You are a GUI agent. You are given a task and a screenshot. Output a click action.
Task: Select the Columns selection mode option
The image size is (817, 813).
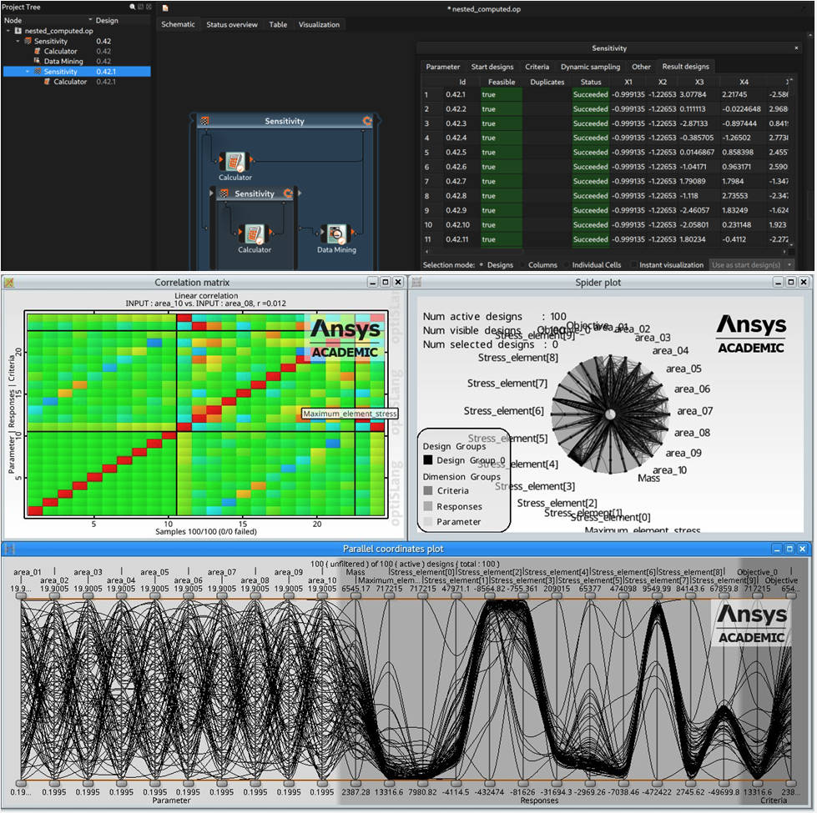point(542,265)
